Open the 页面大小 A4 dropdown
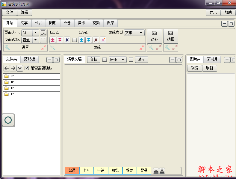236x179 pixels. click(x=30, y=33)
